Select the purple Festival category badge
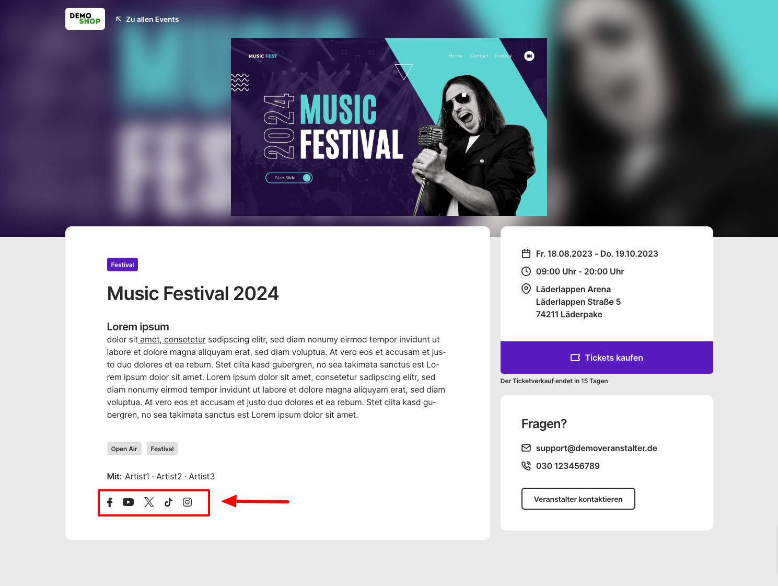The height and width of the screenshot is (586, 778). click(x=122, y=265)
